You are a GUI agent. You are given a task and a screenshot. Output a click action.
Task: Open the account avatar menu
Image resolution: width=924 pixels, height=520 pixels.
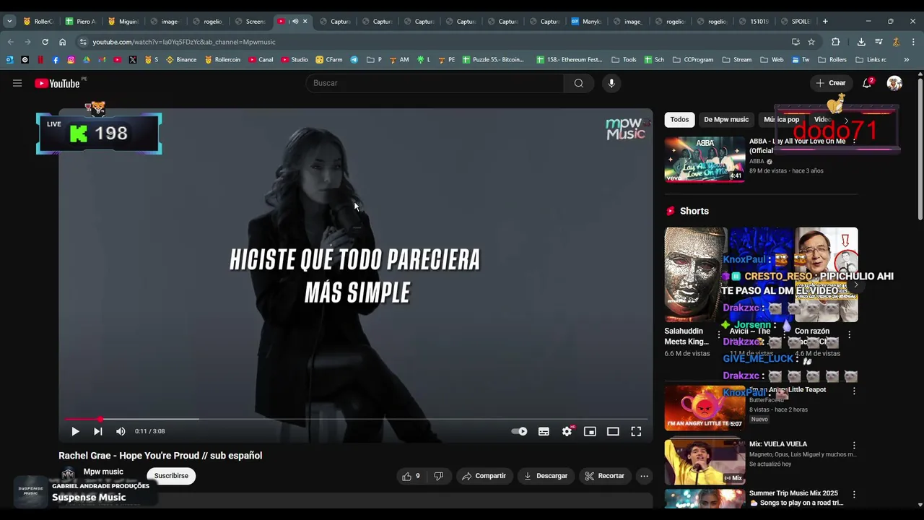click(894, 83)
